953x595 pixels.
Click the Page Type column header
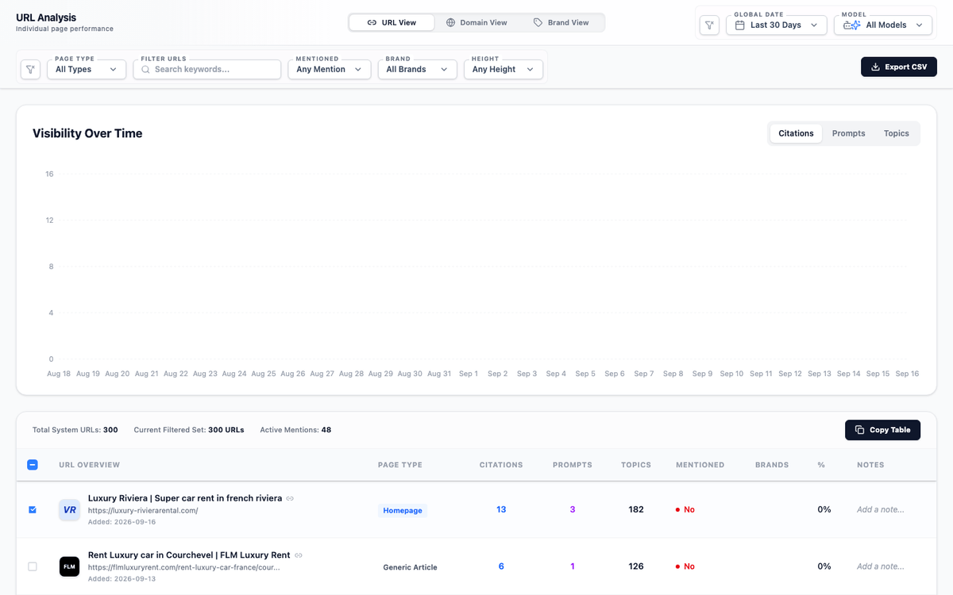click(x=400, y=465)
